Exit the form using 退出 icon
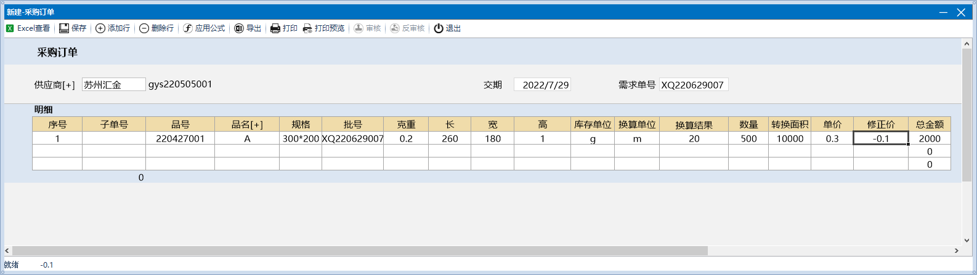Screen dimensions: 977x275 439,28
